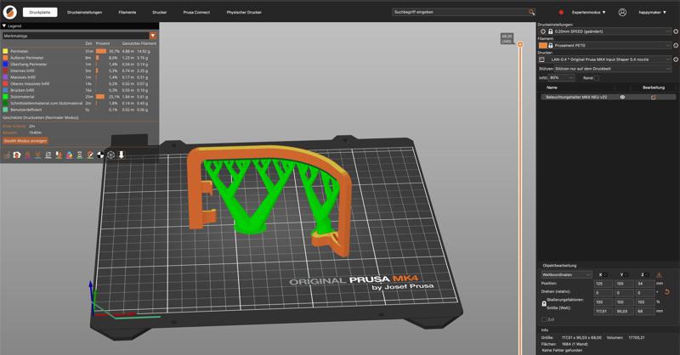This screenshot has height=355, width=680.
Task: Click lock icon beside Prusament PETG
Action: coord(550,46)
